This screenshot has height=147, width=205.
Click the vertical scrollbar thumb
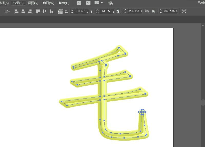coord(203,102)
